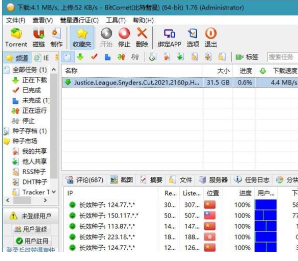Filter stopped tasks with gray arrows icon

135,57
